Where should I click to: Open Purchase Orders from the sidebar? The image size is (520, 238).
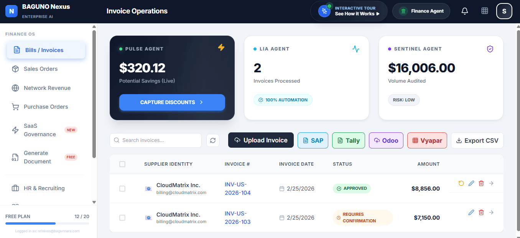(46, 106)
